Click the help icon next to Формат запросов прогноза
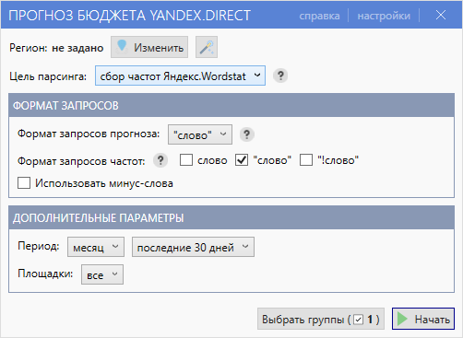The height and width of the screenshot is (338, 463). [246, 134]
